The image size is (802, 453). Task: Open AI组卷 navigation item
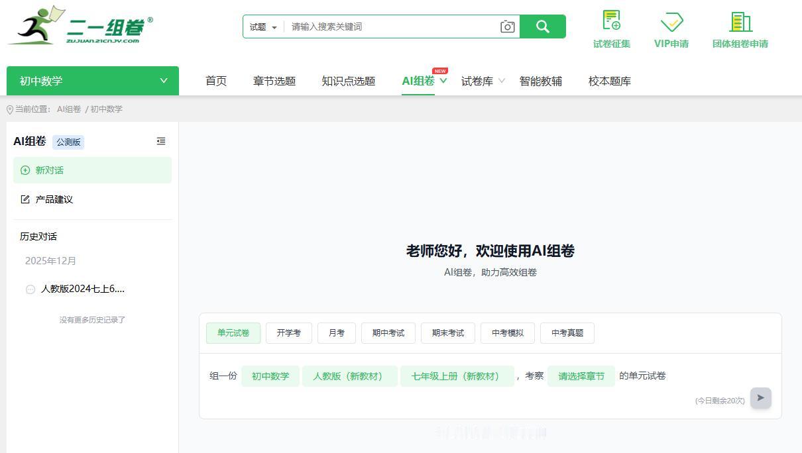point(418,81)
